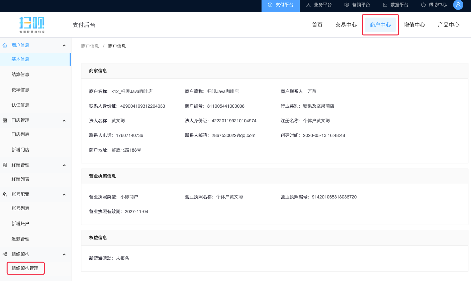Image resolution: width=471 pixels, height=281 pixels.
Task: Click license expiry 2027-11-04
Action: [136, 212]
